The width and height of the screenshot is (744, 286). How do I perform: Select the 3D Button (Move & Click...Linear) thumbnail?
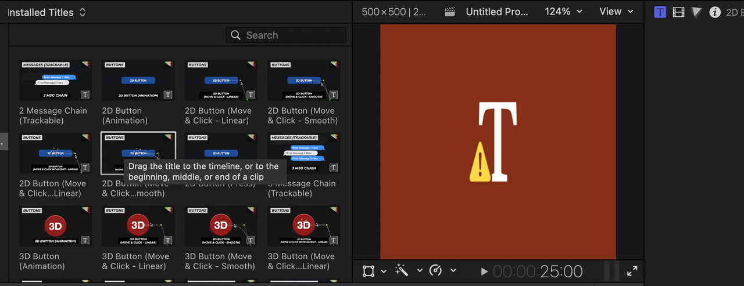pyautogui.click(x=304, y=226)
